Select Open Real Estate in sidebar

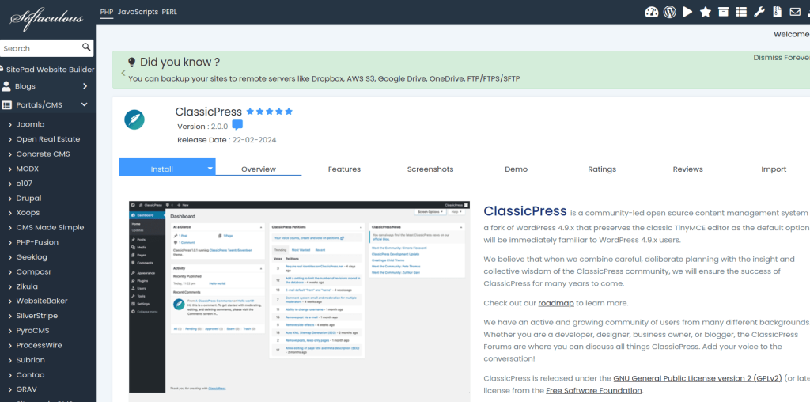point(48,139)
